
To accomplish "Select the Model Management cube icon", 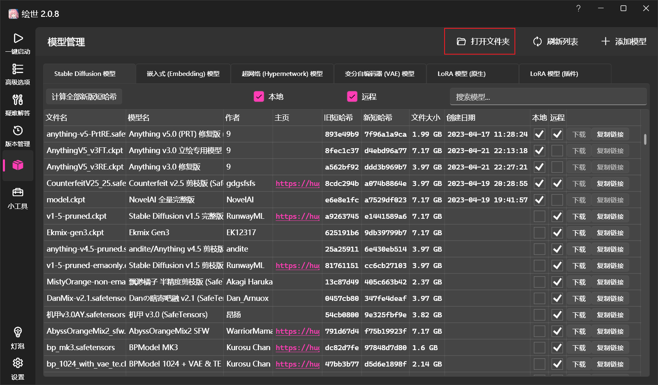I will click(x=18, y=165).
